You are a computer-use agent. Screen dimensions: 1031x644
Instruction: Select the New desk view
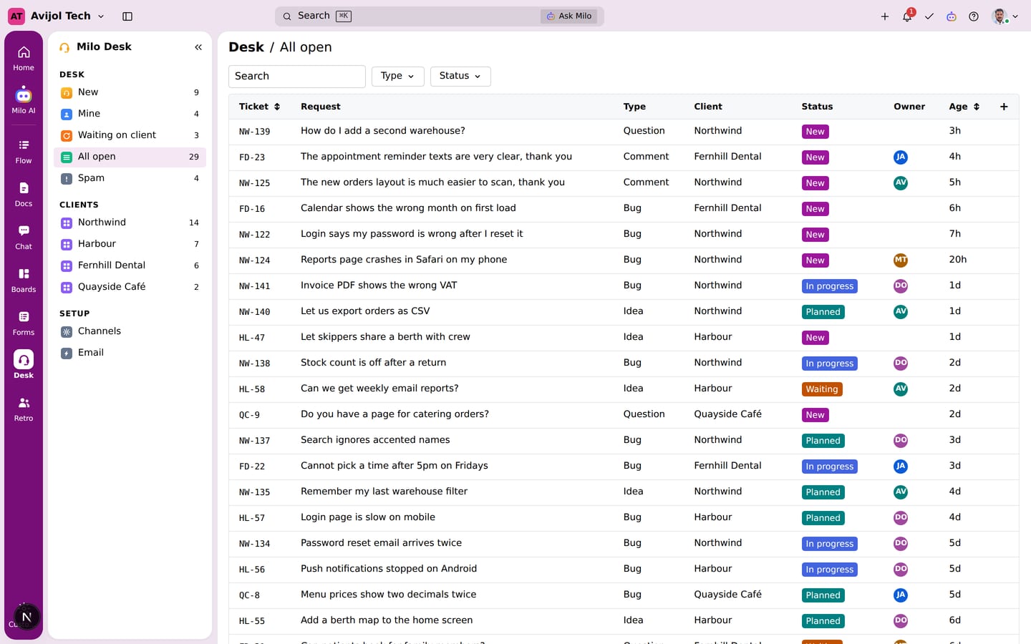[130, 92]
